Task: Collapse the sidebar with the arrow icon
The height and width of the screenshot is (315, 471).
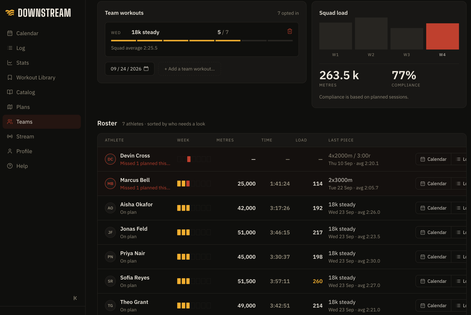Action: (75, 298)
